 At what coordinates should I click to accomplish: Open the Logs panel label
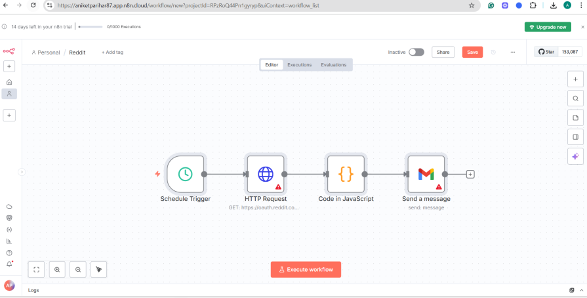[33, 290]
